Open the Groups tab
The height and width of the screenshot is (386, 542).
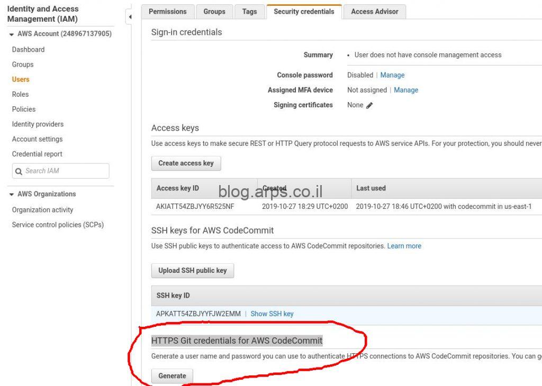tap(214, 12)
